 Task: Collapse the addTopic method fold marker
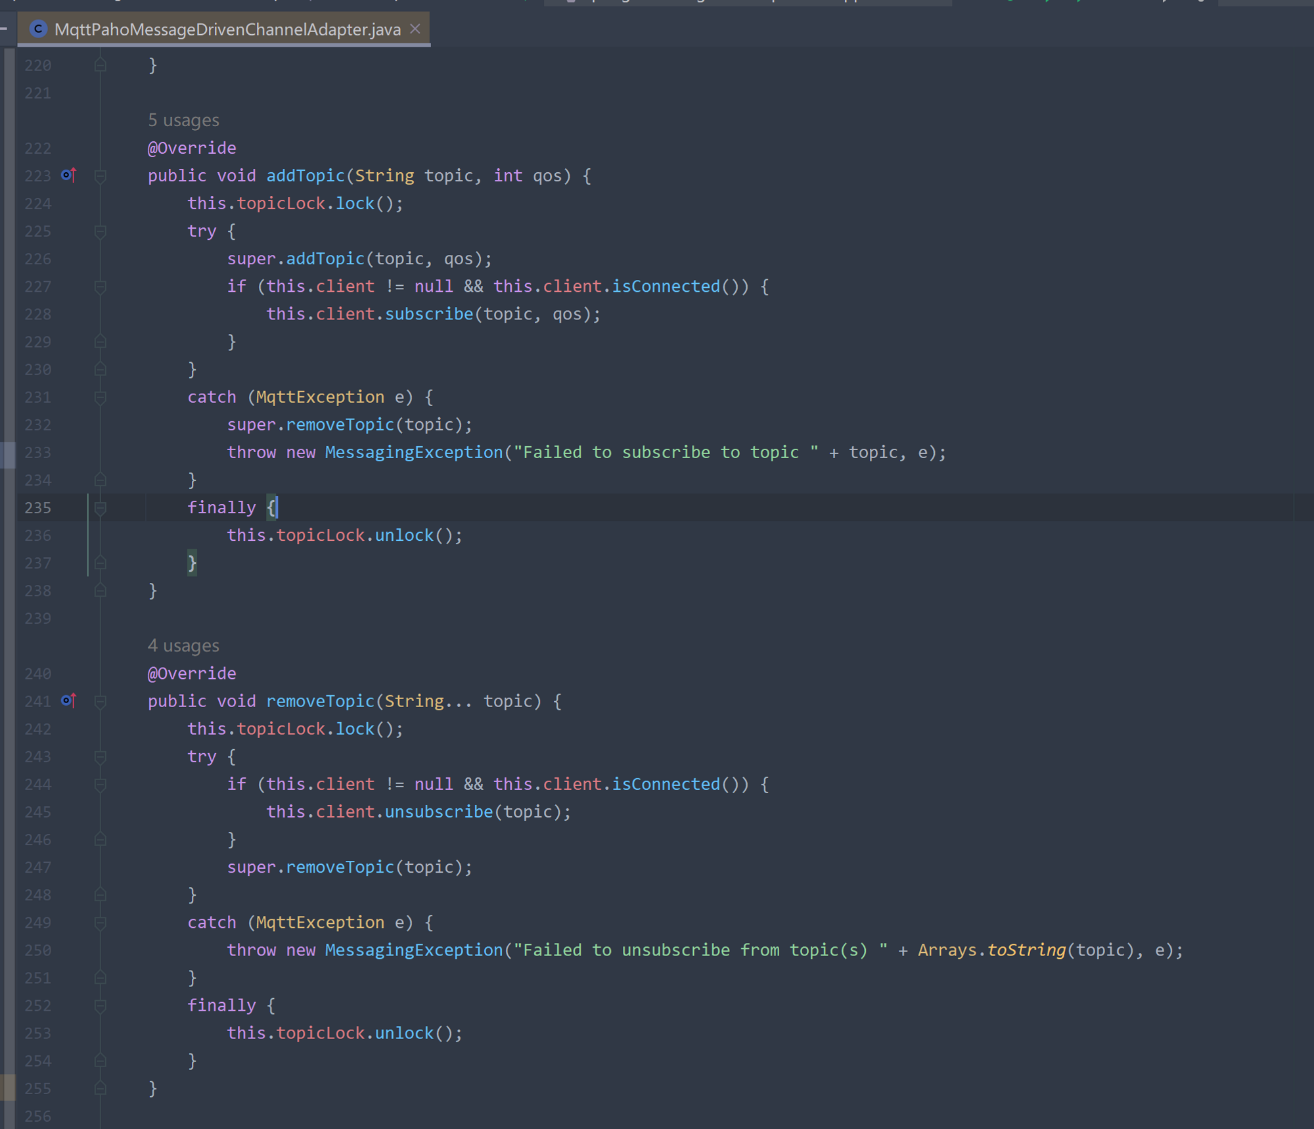(x=101, y=175)
